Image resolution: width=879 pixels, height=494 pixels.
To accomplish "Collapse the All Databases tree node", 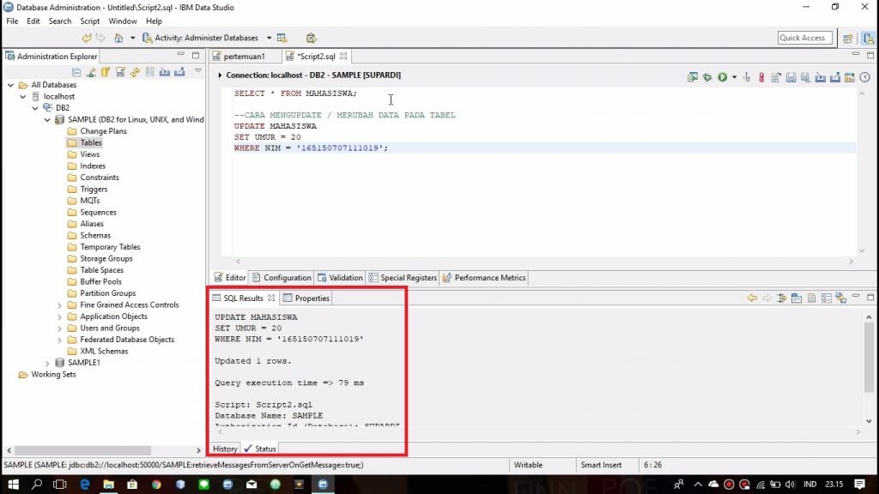I will [x=11, y=85].
